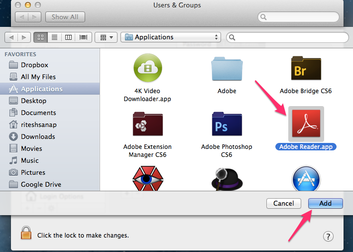This screenshot has height=252, width=353.
Task: Open Music in the sidebar
Action: coord(50,160)
